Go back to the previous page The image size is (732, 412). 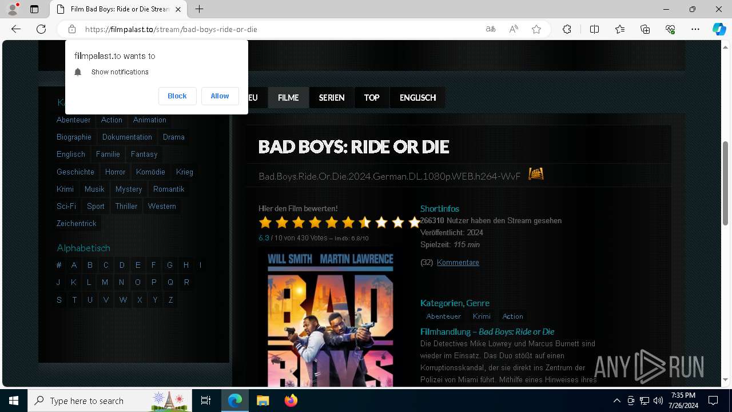point(16,29)
